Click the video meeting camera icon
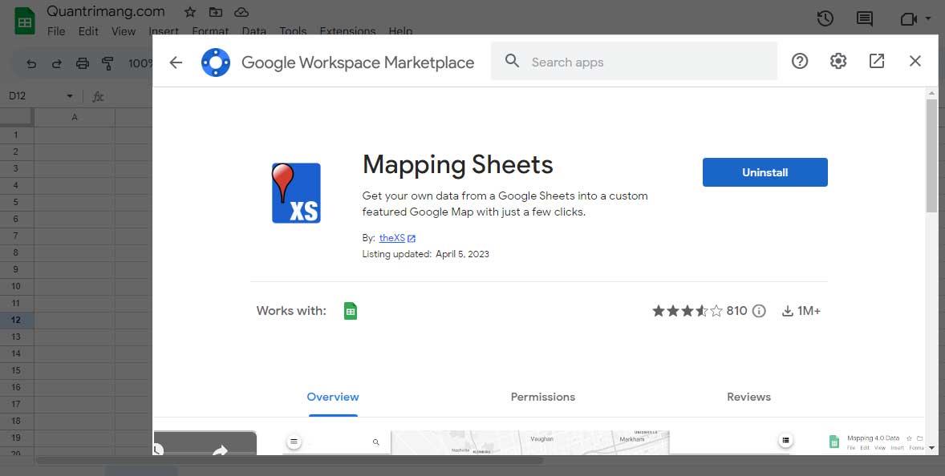This screenshot has width=945, height=476. [x=908, y=19]
